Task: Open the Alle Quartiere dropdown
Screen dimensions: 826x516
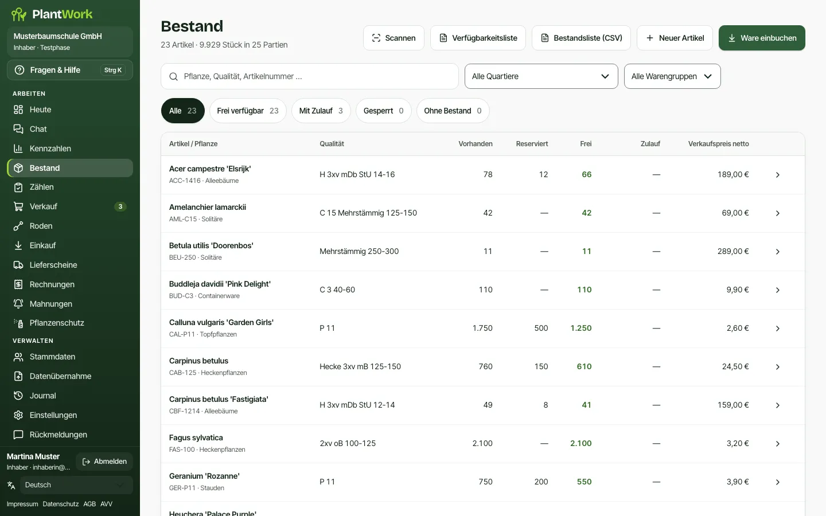Action: click(541, 76)
